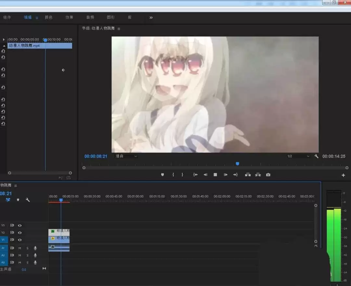Click the keyframe diamond in effect controls
351x286 pixels.
(63, 70)
